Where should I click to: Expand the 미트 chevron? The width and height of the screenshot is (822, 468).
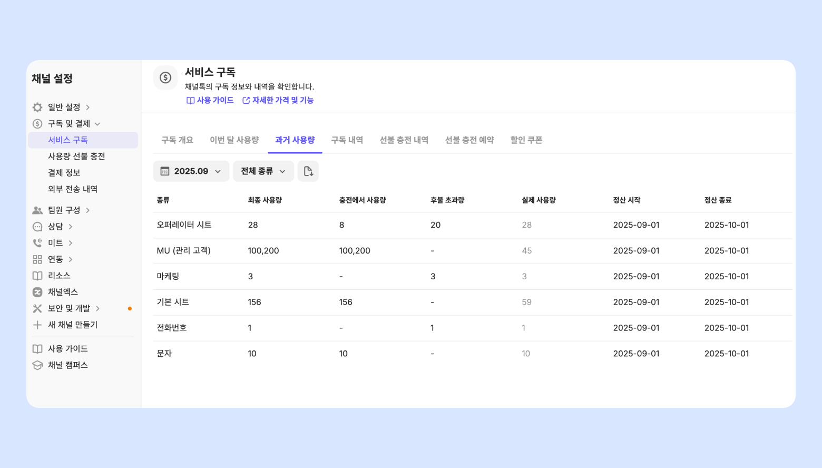pyautogui.click(x=71, y=243)
